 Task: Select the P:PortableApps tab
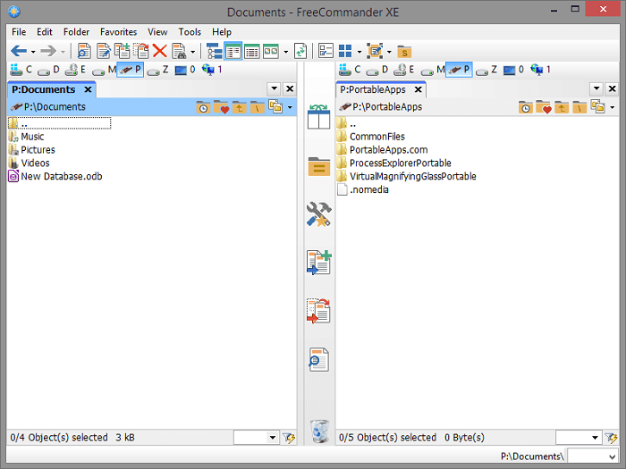pos(373,89)
